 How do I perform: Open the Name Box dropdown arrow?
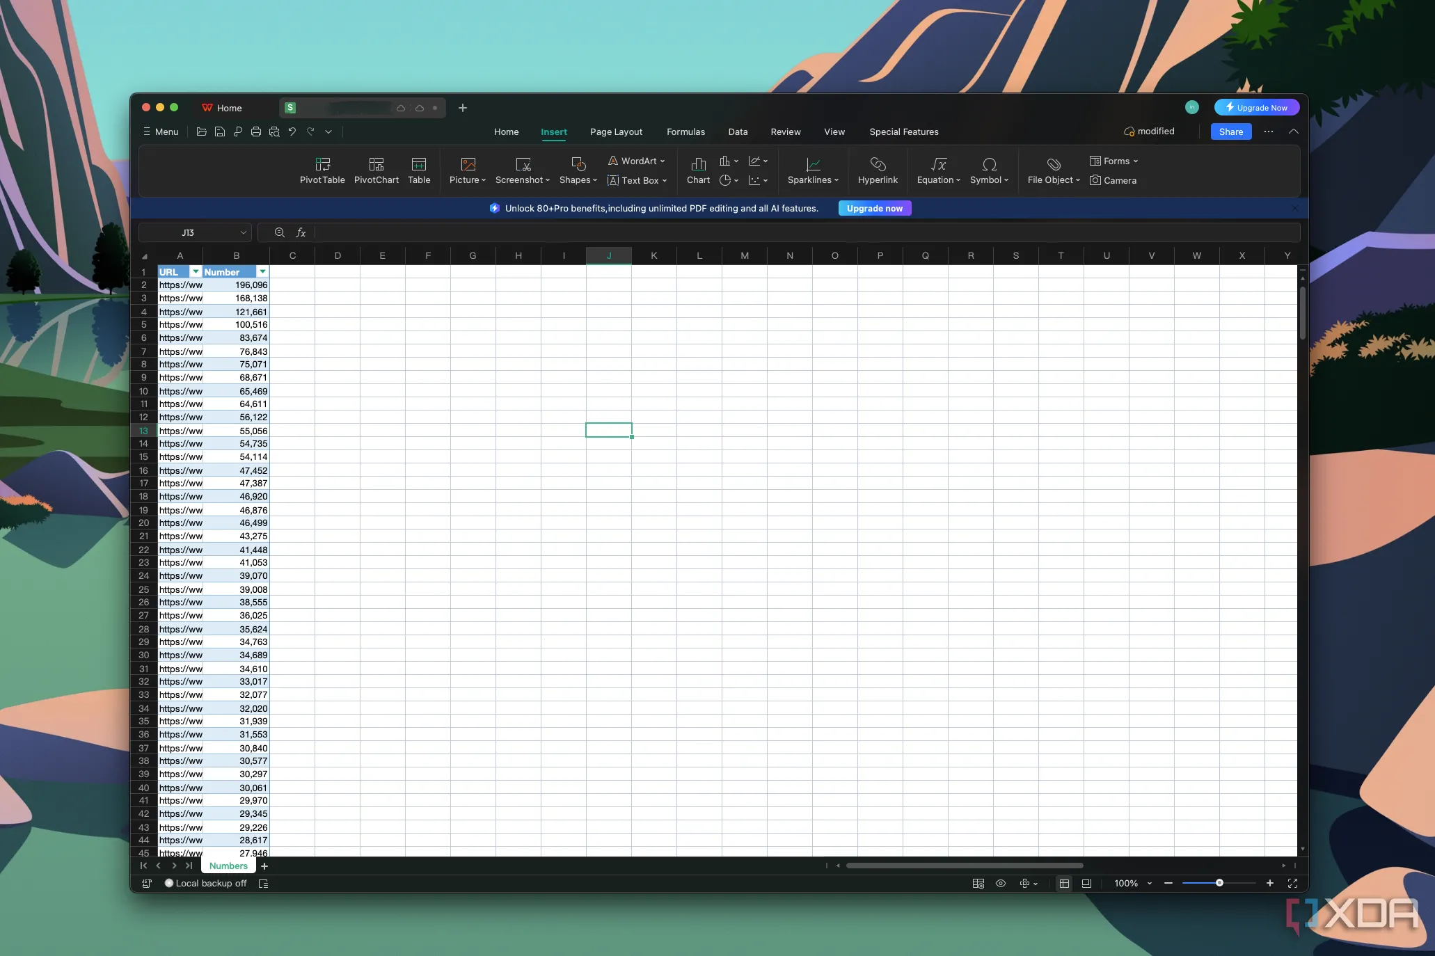[x=243, y=232]
